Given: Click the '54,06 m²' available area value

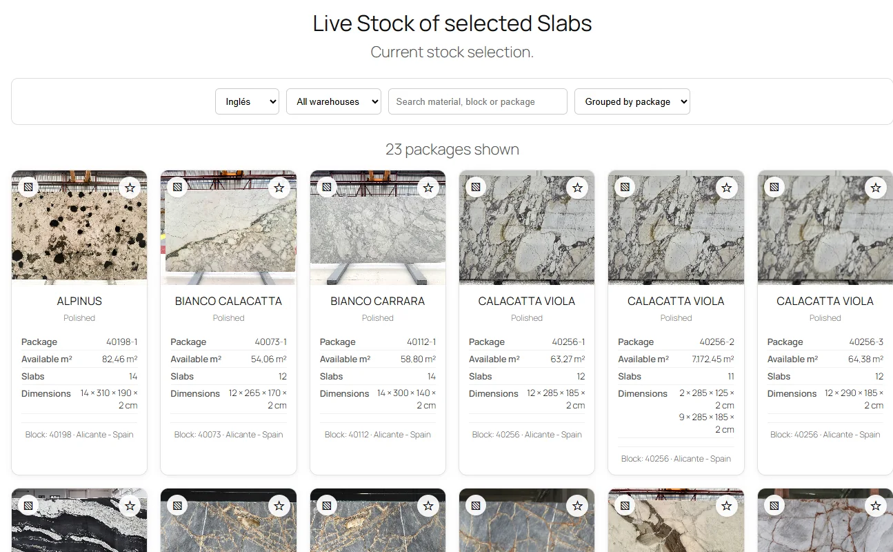Looking at the screenshot, I should (x=269, y=359).
